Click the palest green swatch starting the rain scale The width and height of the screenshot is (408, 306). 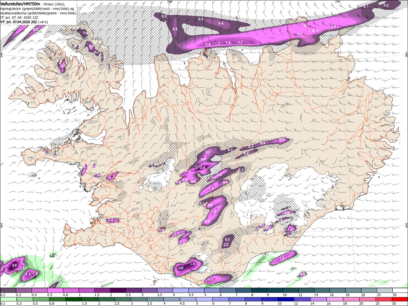click(8, 299)
